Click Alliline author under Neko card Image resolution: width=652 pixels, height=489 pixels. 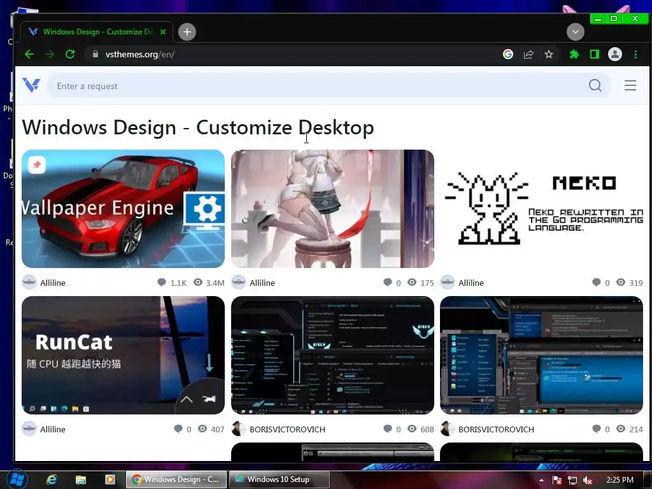(471, 283)
